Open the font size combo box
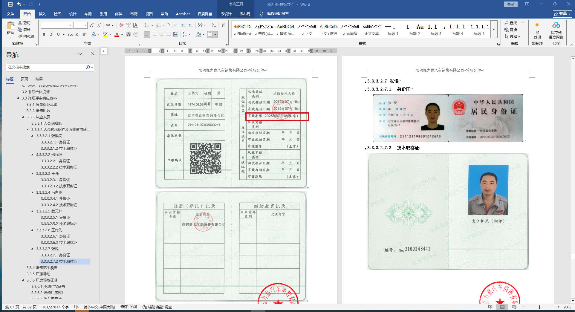575x312 pixels. point(80,25)
